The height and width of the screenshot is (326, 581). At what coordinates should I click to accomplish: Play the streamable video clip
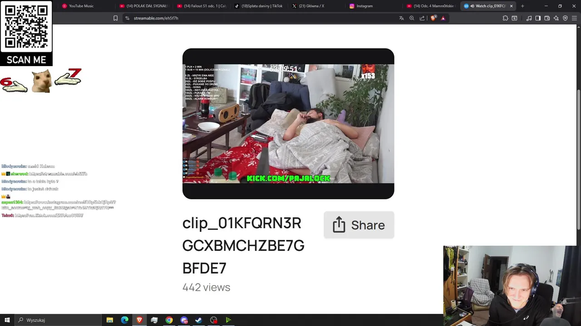click(x=288, y=124)
